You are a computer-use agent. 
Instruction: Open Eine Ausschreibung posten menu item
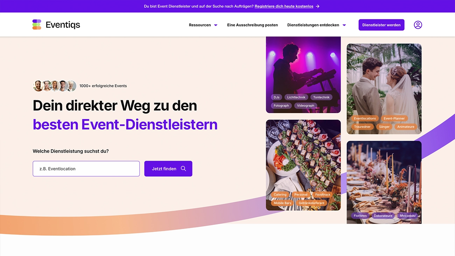[x=252, y=25]
